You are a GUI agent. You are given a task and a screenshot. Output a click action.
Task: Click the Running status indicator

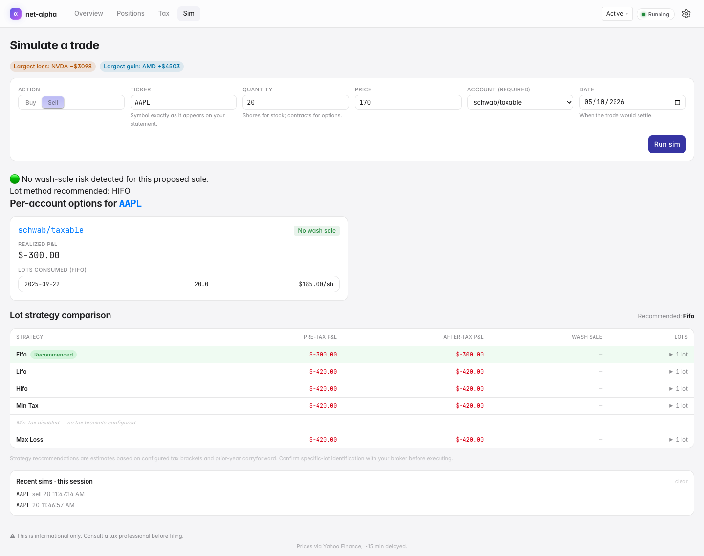pyautogui.click(x=656, y=14)
